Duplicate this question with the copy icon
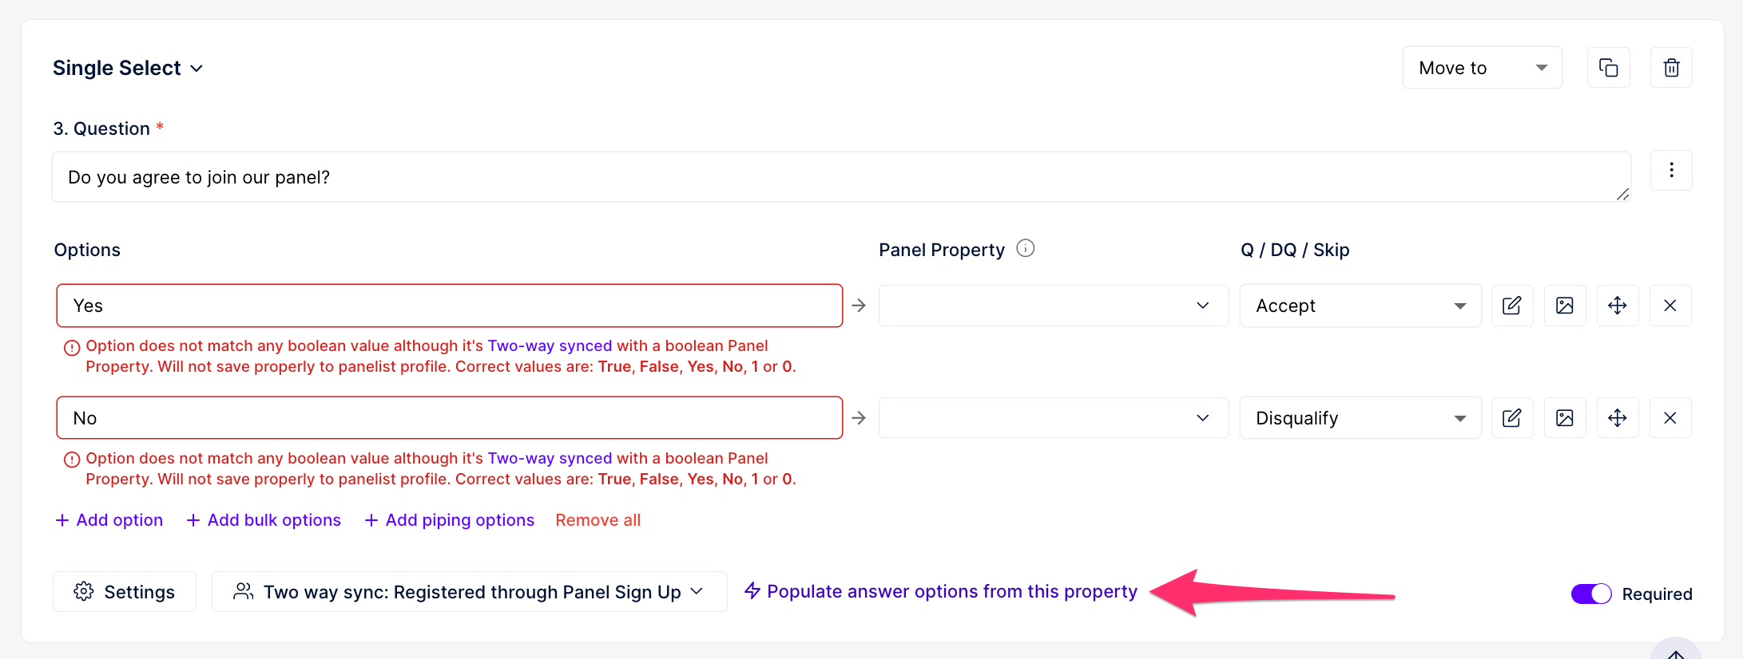 (x=1608, y=68)
